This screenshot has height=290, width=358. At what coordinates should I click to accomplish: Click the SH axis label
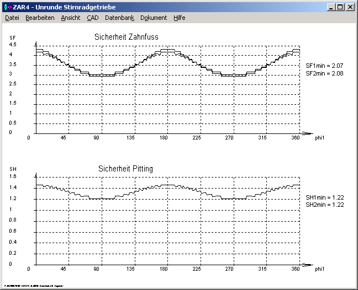[13, 169]
